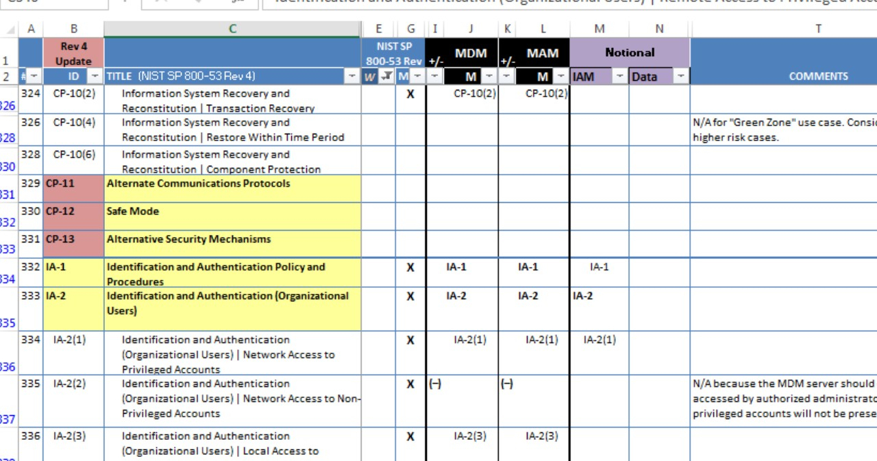Open the # column filter dropdown
877x461 pixels.
pos(34,76)
